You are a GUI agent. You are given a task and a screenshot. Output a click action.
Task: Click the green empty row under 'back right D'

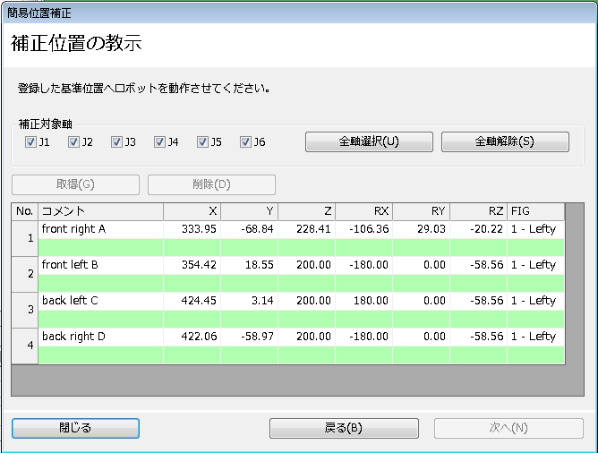point(301,355)
